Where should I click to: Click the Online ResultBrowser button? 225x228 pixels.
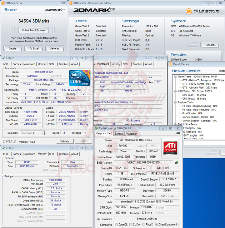tap(34, 30)
